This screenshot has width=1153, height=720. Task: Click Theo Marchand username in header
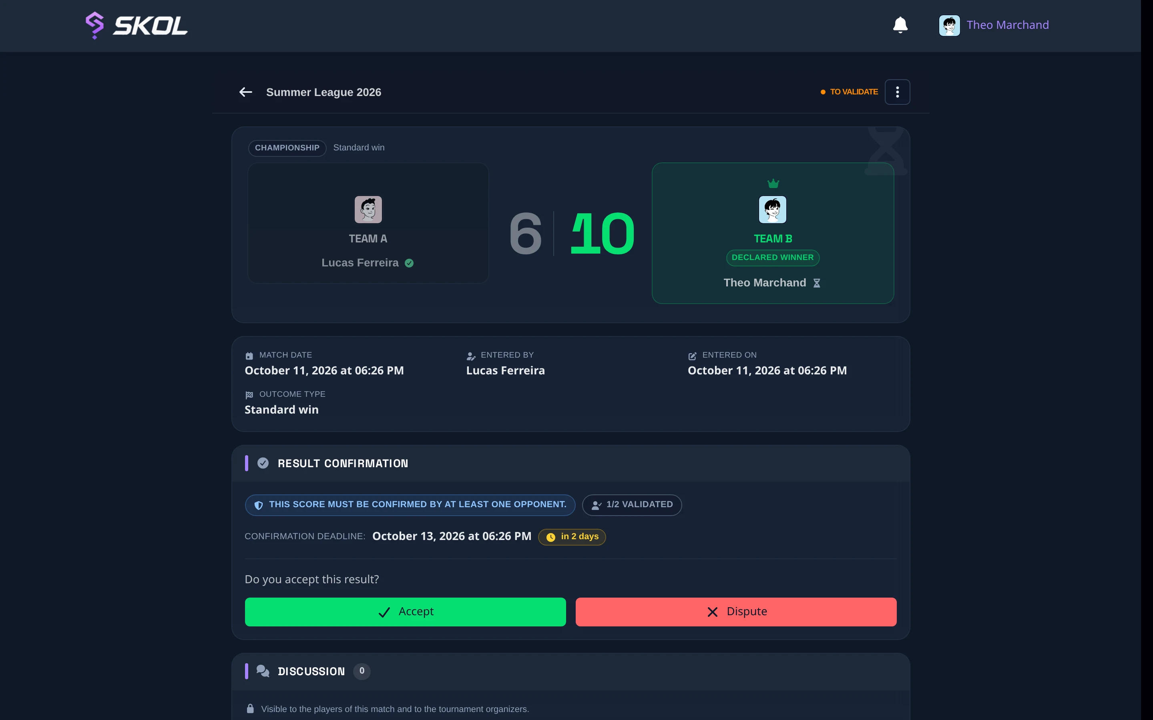click(x=1008, y=25)
